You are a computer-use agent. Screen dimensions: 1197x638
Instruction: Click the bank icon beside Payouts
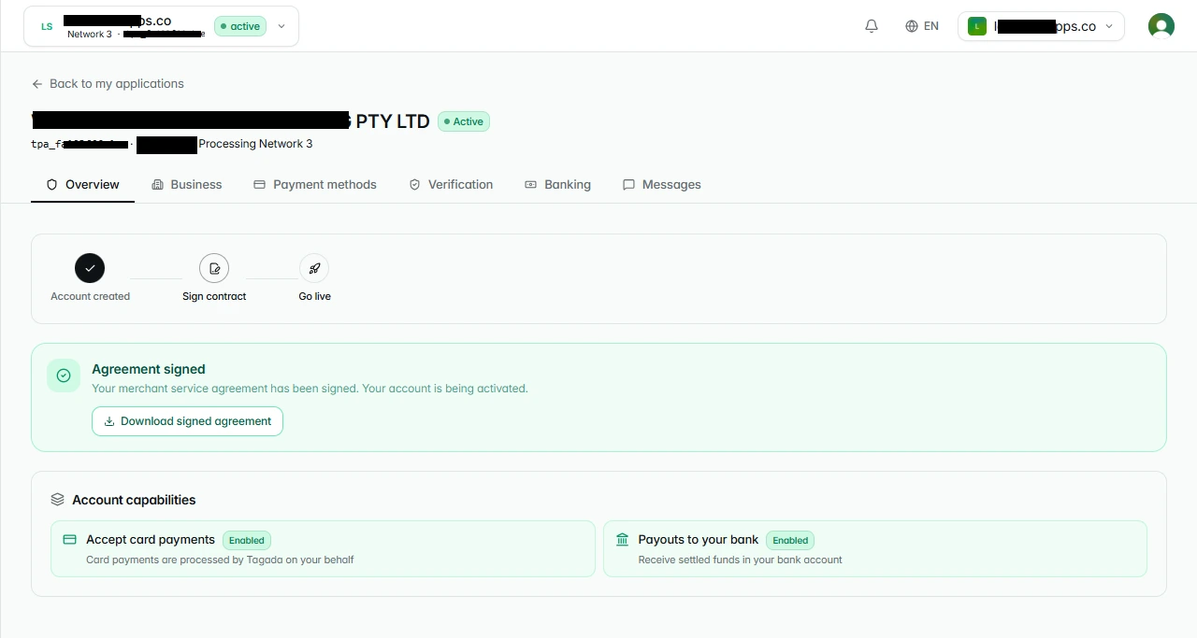tap(622, 540)
